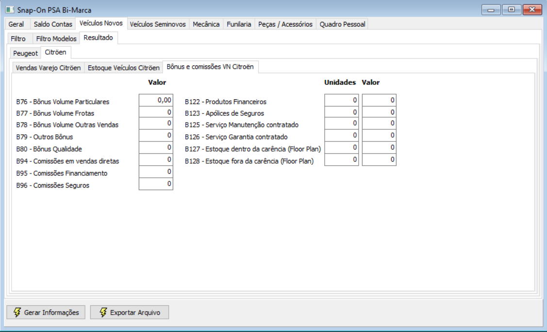
Task: Go to the Peças / Acessórios tab
Action: (285, 24)
